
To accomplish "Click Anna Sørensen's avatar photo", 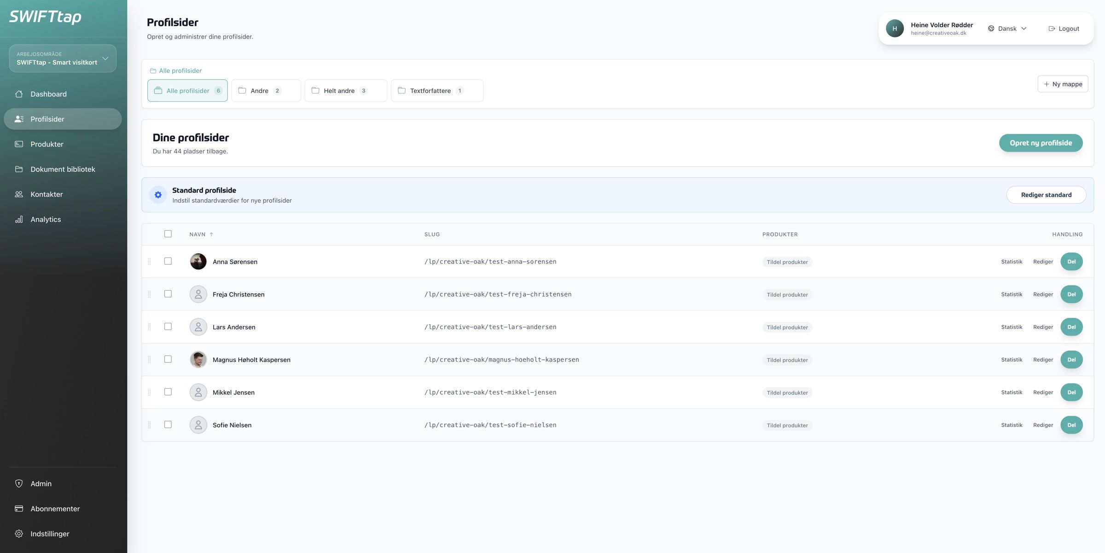I will pyautogui.click(x=198, y=262).
